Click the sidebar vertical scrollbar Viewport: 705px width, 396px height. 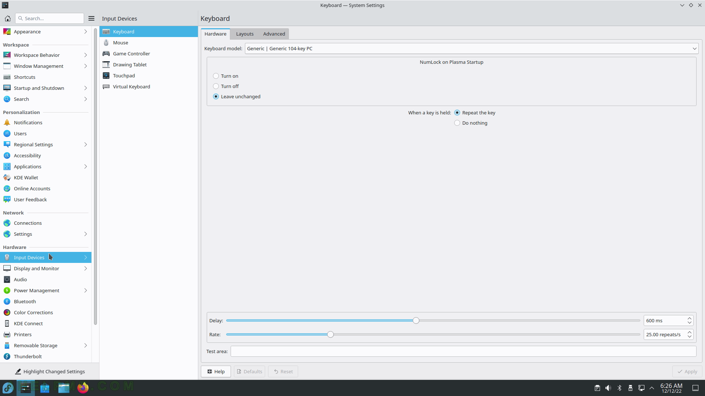pos(95,176)
